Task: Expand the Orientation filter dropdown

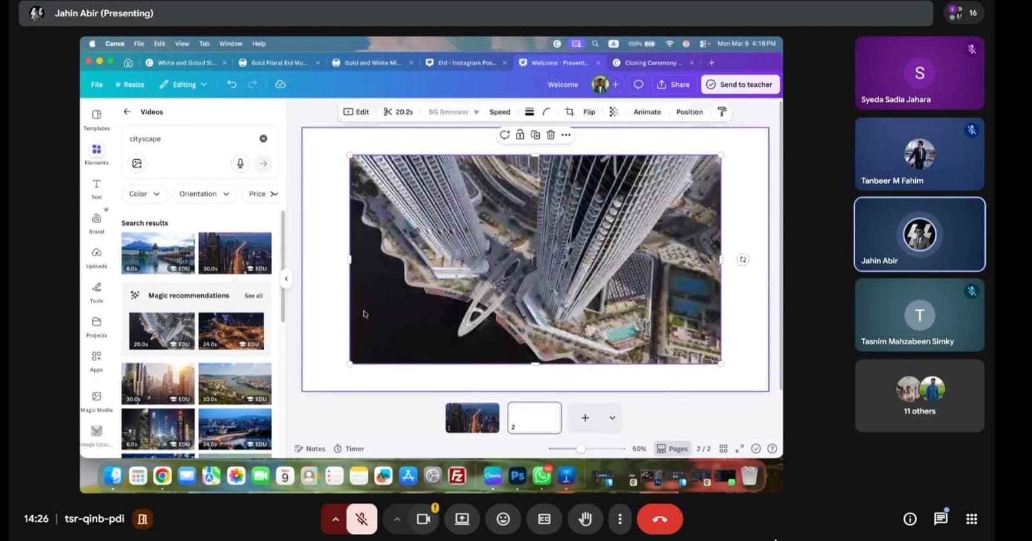Action: 204,193
